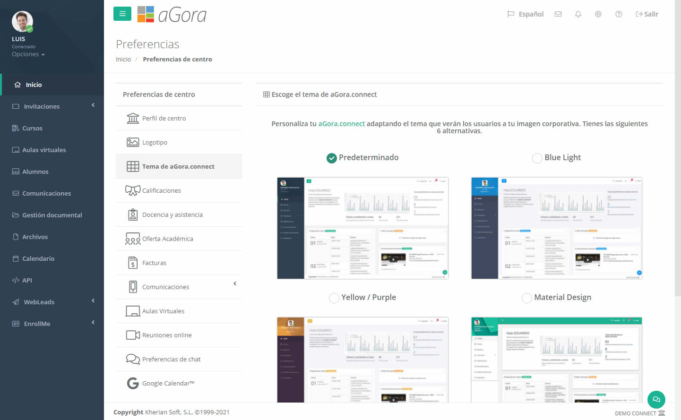The height and width of the screenshot is (420, 681).
Task: Open Comunicaciones in the sidebar
Action: pos(52,193)
